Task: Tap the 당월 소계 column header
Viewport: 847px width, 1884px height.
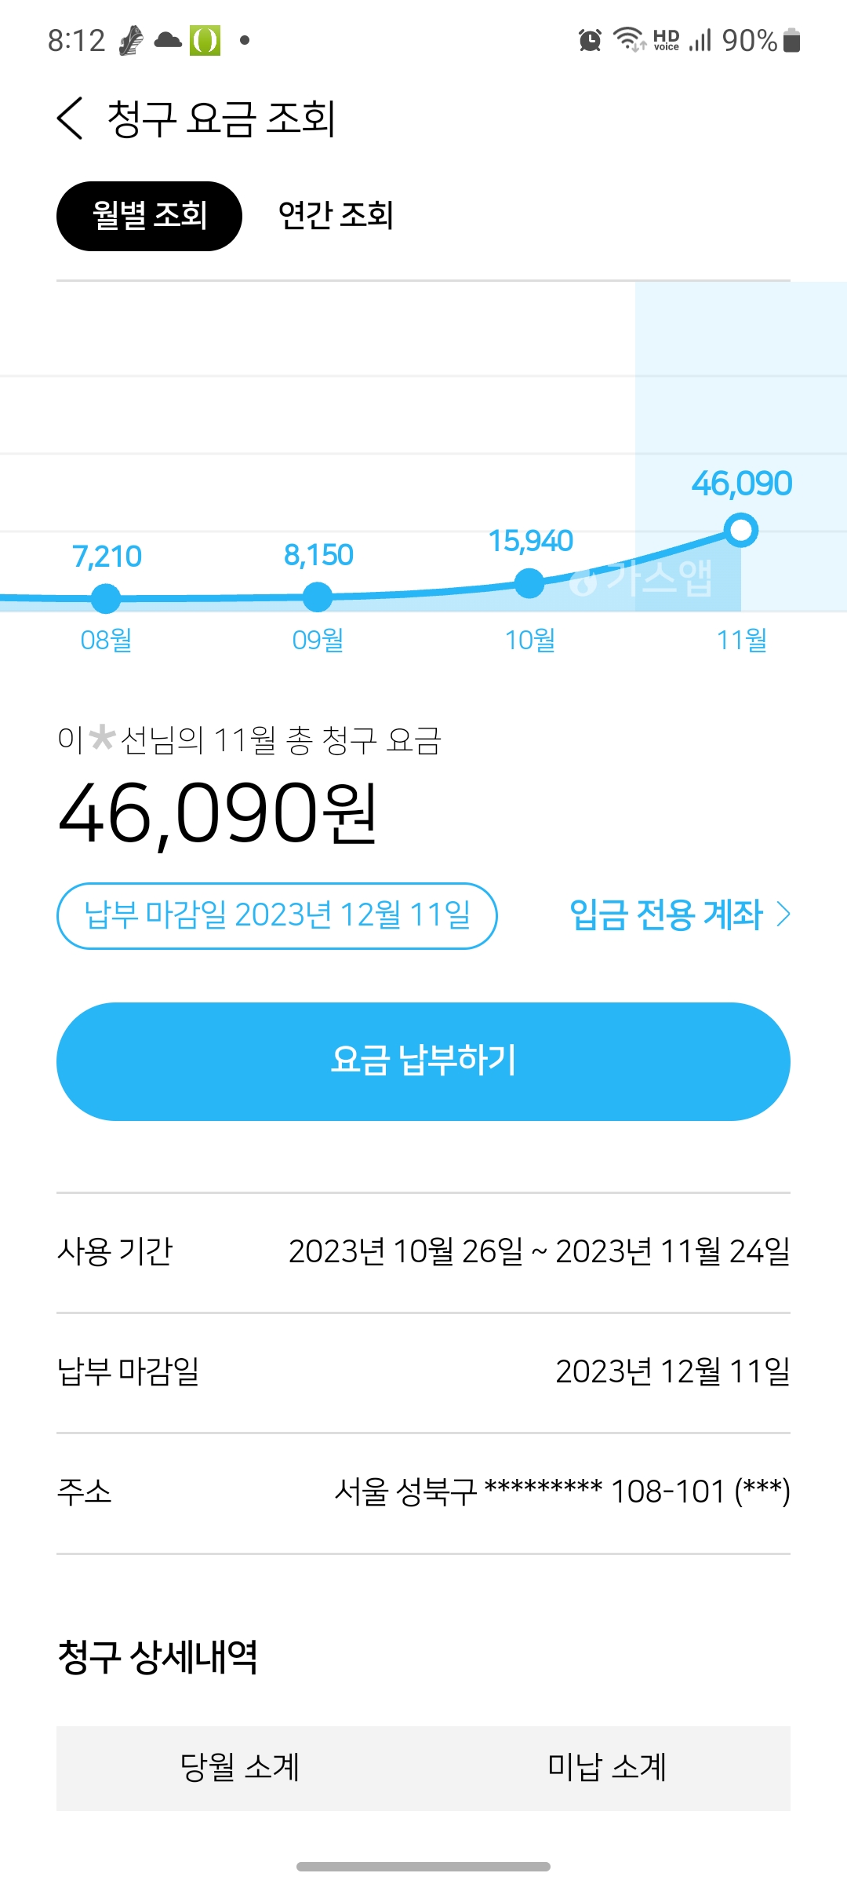Action: pos(240,1768)
